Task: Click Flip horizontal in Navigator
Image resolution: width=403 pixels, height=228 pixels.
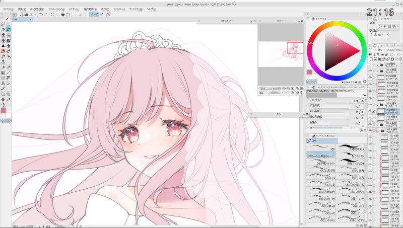Action: 297,93
